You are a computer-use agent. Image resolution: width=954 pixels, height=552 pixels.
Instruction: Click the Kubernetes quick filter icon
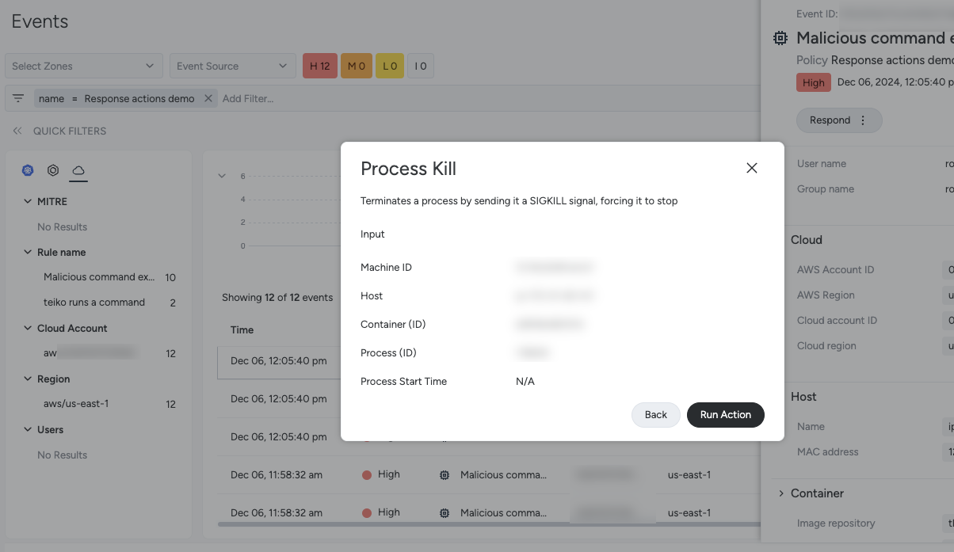pyautogui.click(x=29, y=170)
